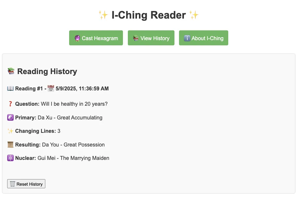Click the sparkles icon beside Changing Lines
This screenshot has height=201, width=300.
[x=10, y=131]
